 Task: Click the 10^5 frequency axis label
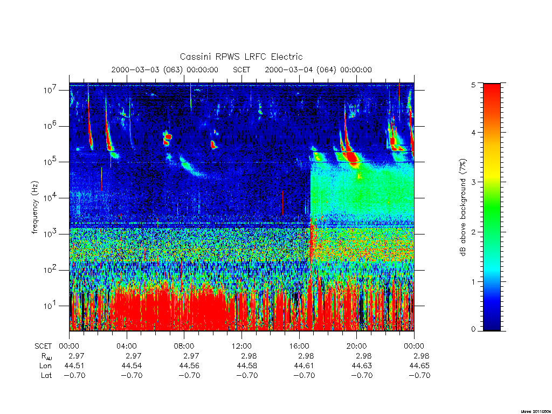[51, 162]
